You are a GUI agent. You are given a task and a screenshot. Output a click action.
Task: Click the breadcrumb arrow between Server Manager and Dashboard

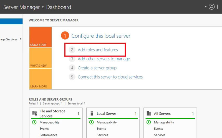(x=43, y=7)
